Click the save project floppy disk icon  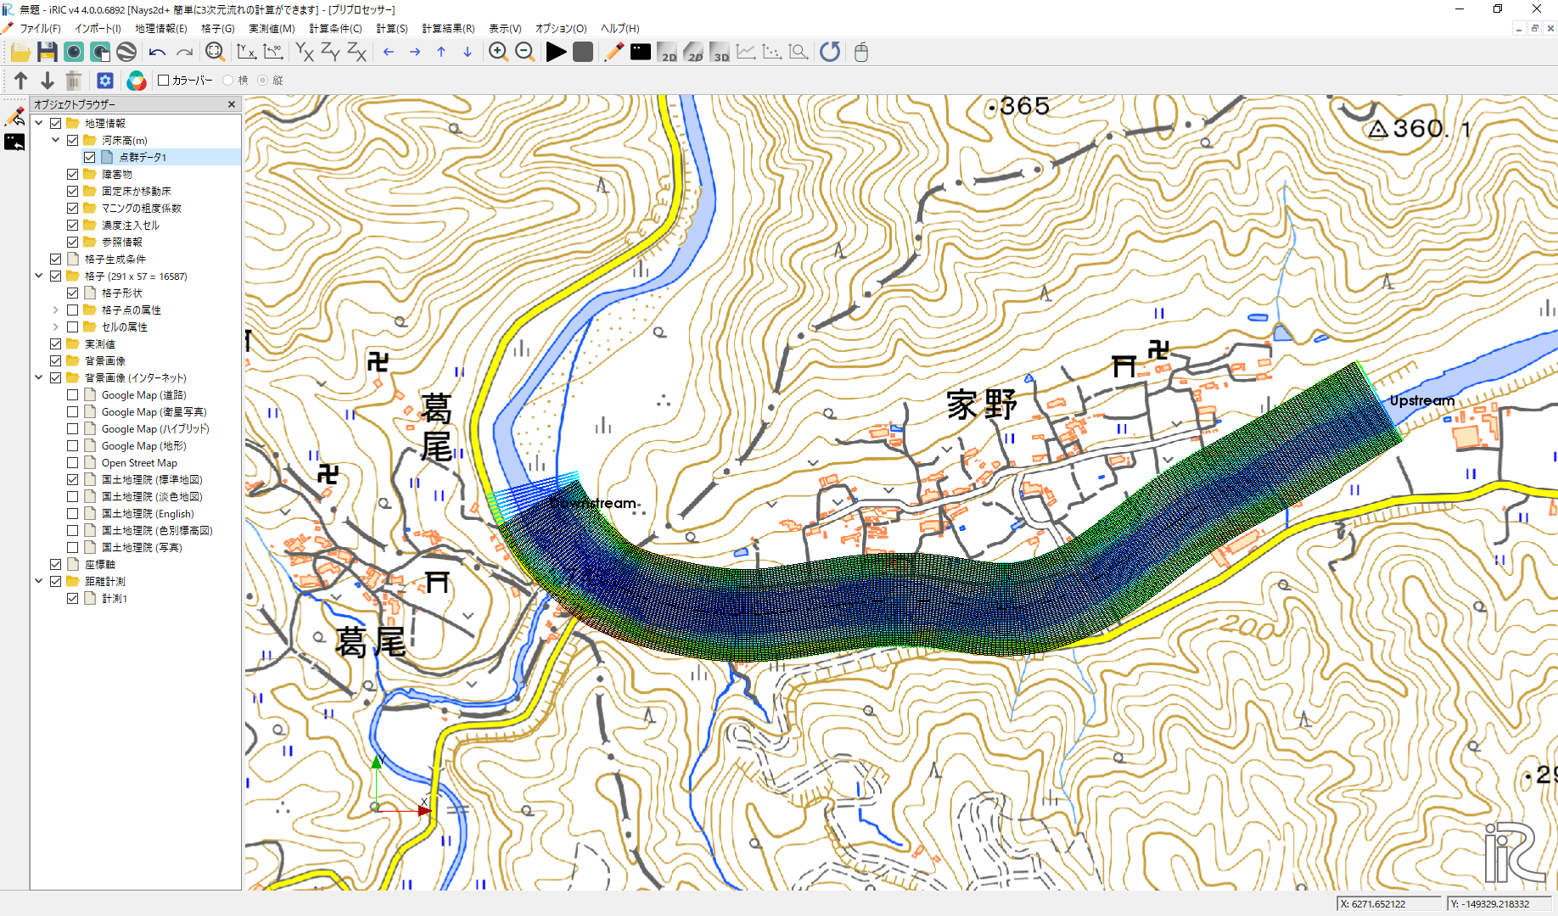[47, 53]
